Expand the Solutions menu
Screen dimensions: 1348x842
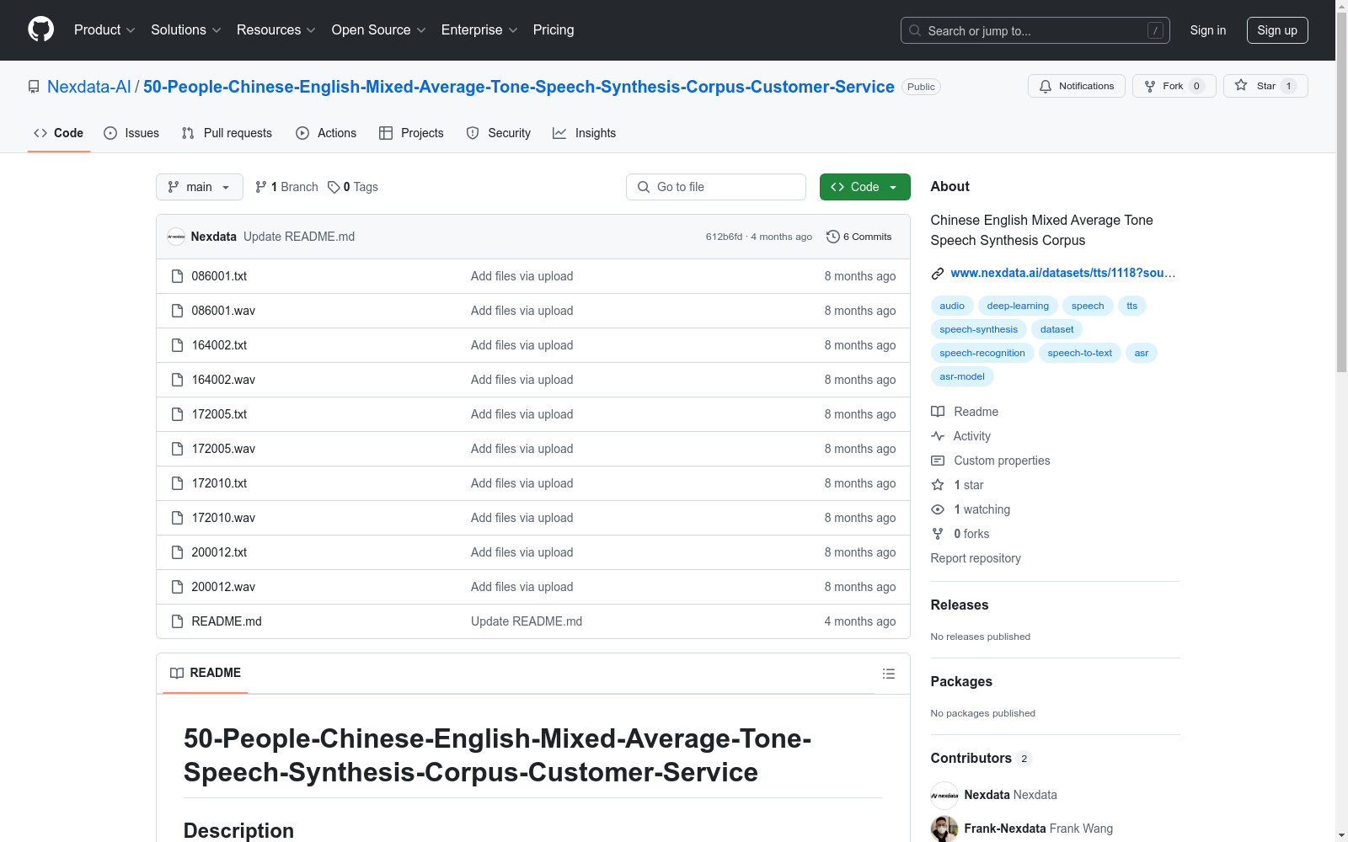tap(186, 30)
